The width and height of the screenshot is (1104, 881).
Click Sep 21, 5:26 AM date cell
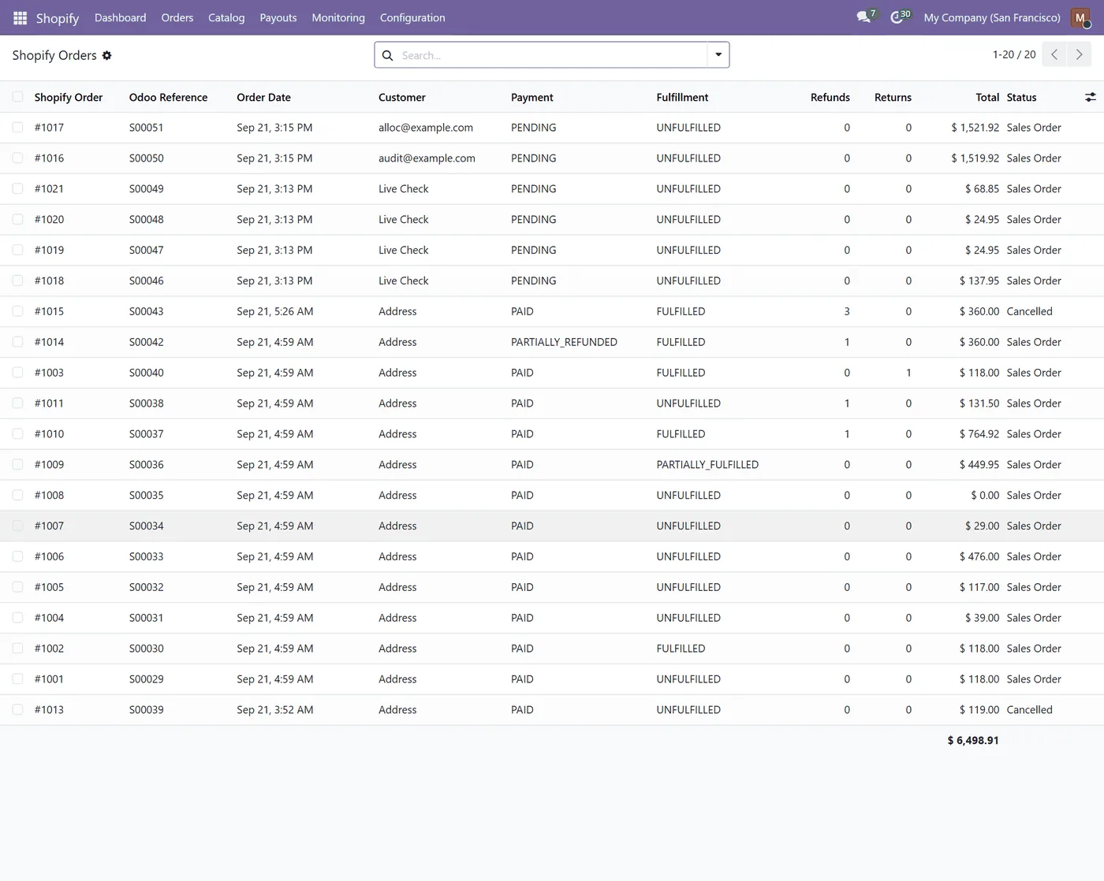(x=274, y=311)
